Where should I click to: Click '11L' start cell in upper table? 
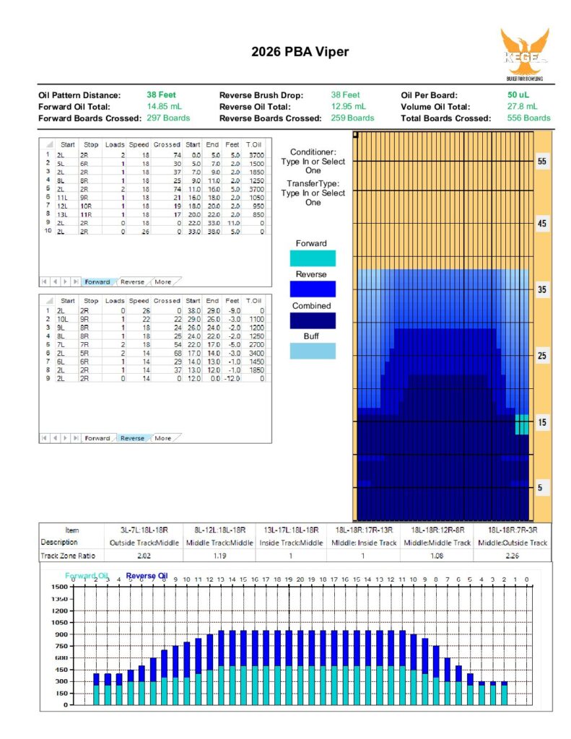click(62, 198)
